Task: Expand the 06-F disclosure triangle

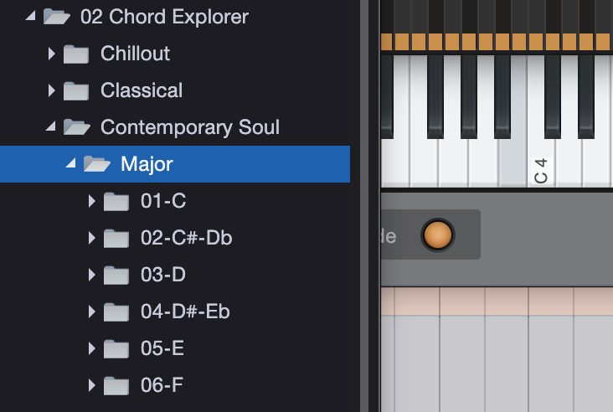Action: pyautogui.click(x=92, y=385)
